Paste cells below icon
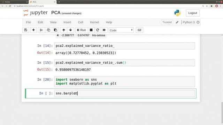This screenshot has width=223, height=125. [55, 30]
